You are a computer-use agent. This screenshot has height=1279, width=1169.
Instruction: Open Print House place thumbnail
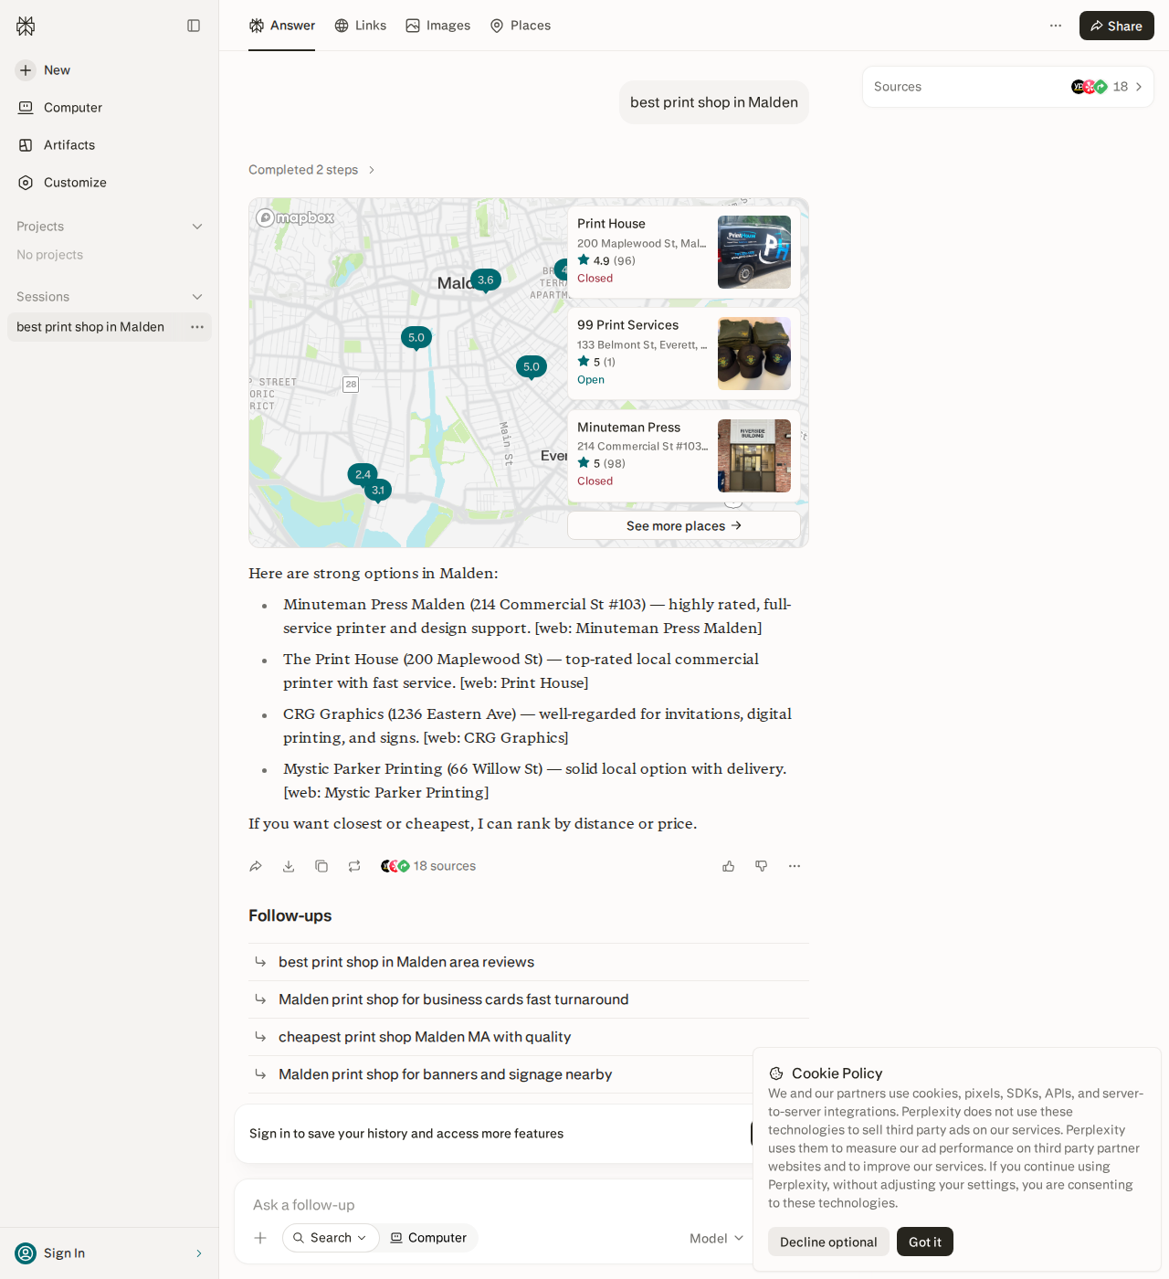point(754,252)
